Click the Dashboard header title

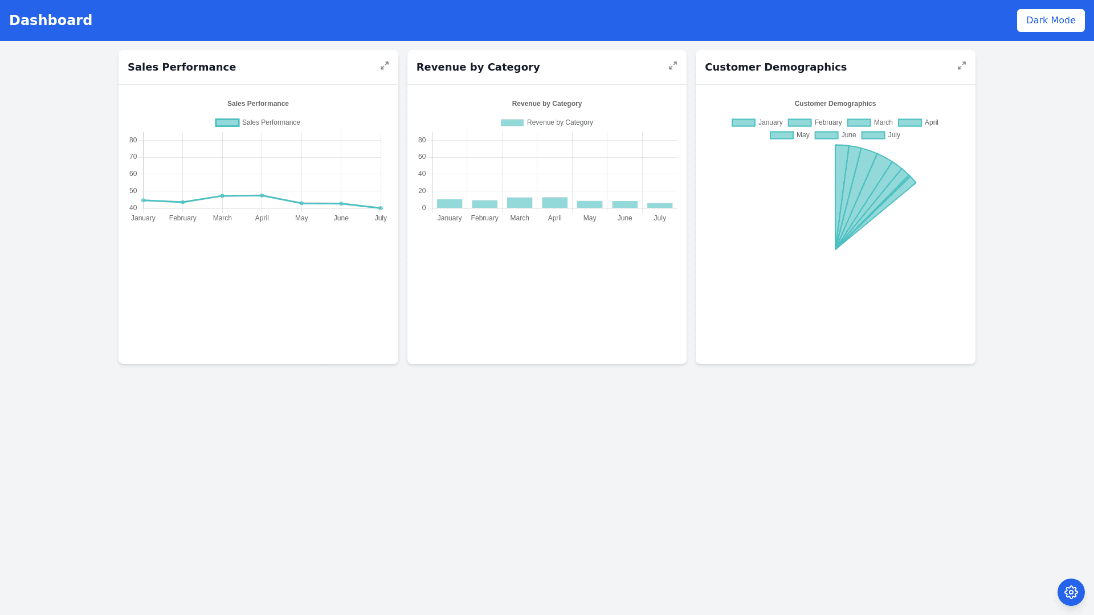coord(51,20)
